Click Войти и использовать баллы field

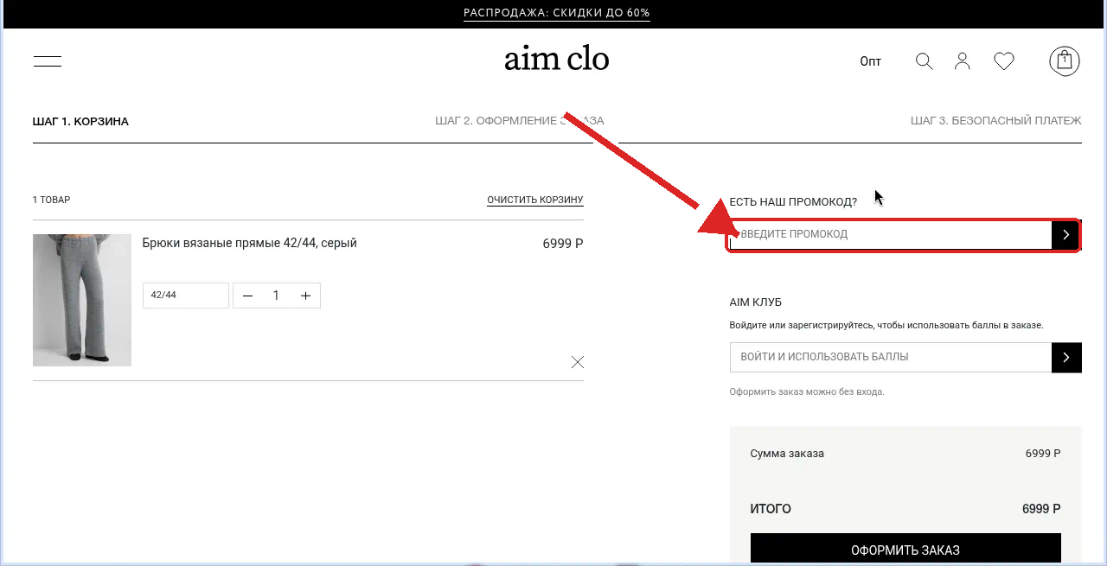tap(891, 357)
